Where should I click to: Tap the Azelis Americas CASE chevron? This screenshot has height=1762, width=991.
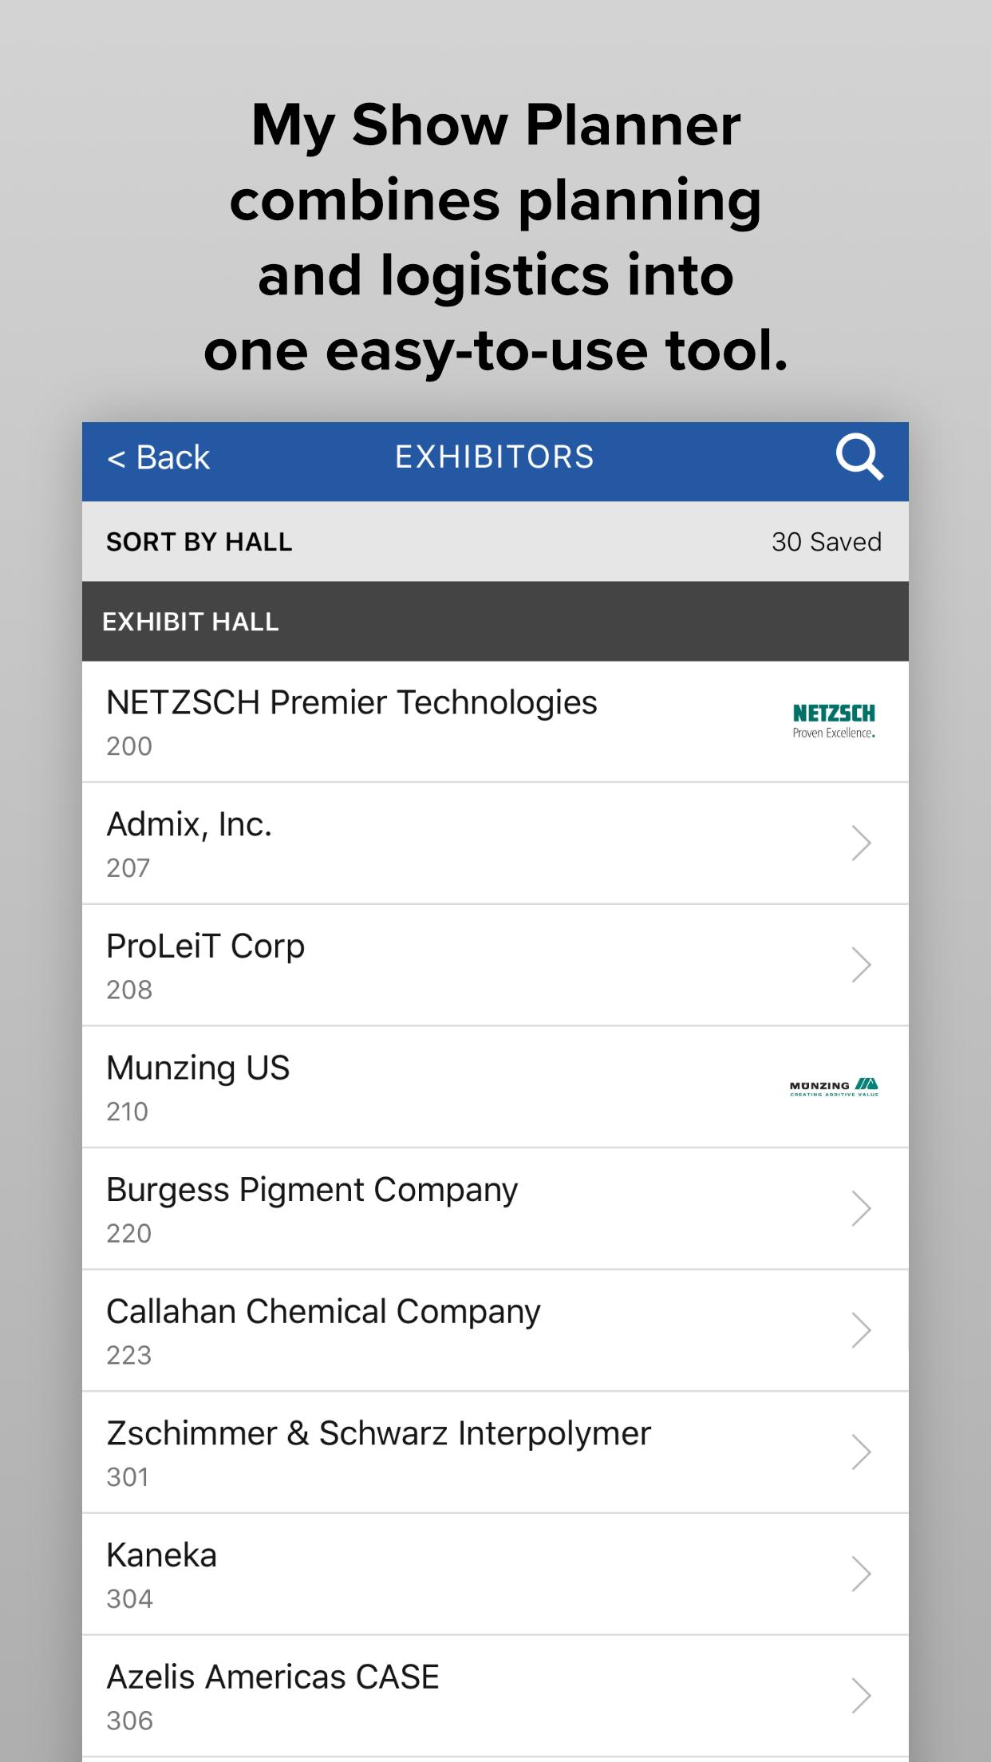pyautogui.click(x=861, y=1696)
